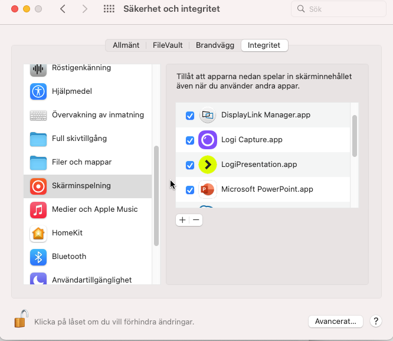Click the Sök search field

pos(339,9)
